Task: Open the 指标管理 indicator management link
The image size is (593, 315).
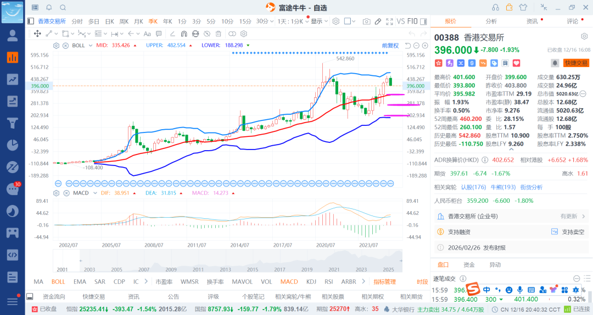Action: 384,281
